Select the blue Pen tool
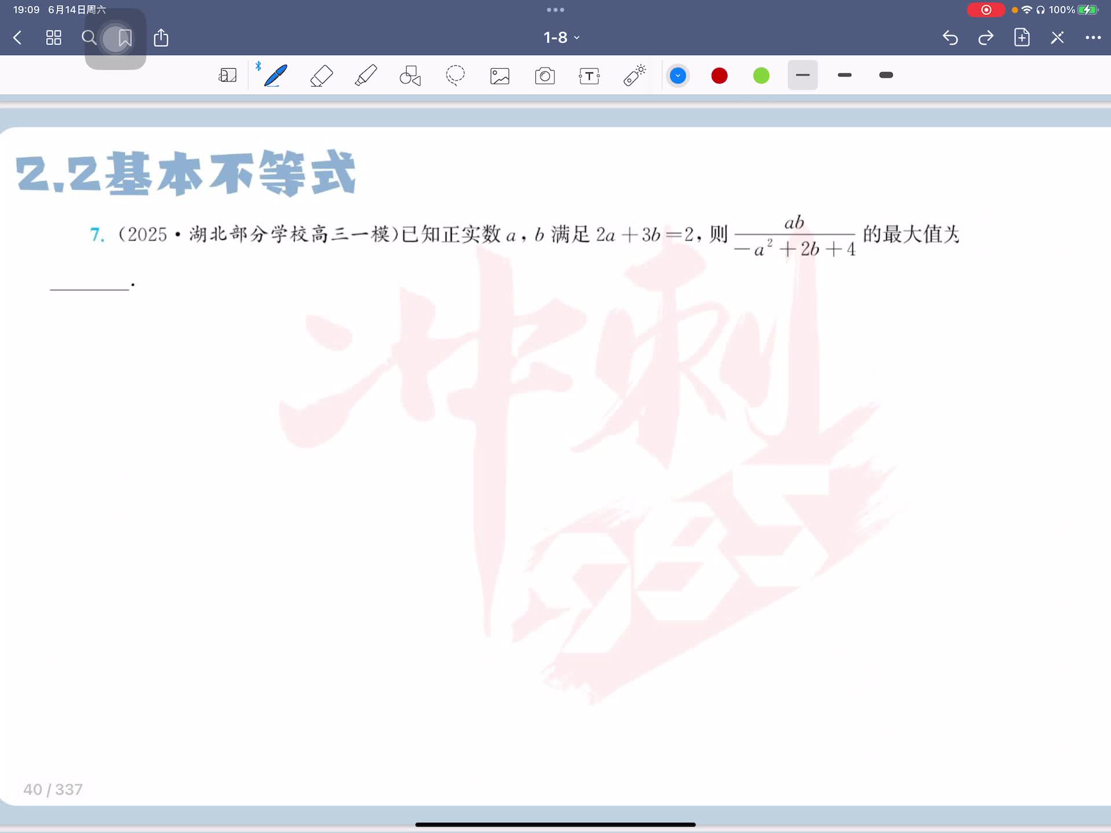Image resolution: width=1111 pixels, height=833 pixels. click(275, 76)
